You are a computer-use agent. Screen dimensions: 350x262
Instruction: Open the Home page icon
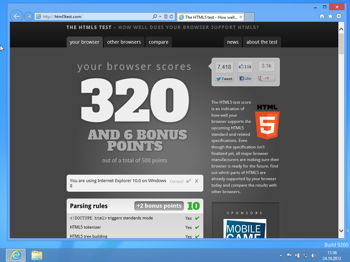322,16
